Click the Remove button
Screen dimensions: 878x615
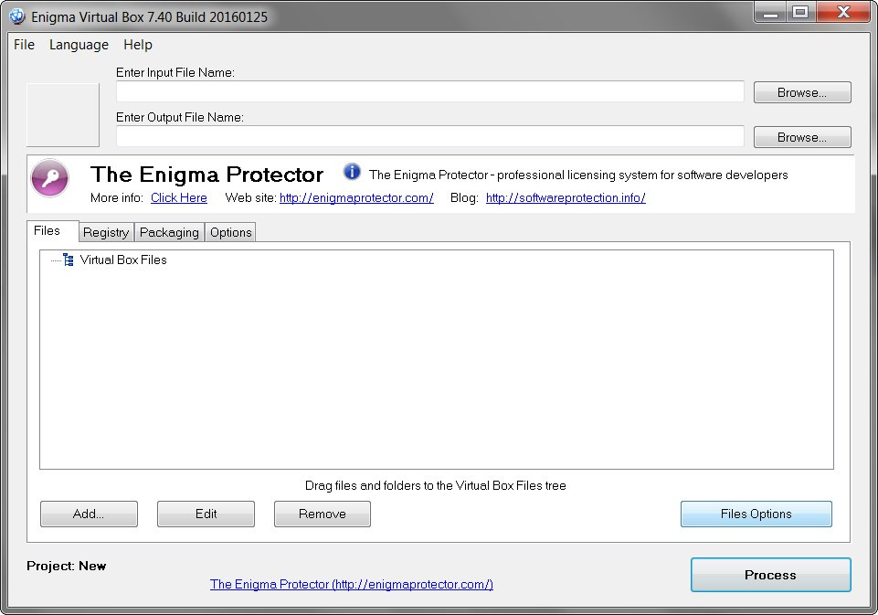pyautogui.click(x=323, y=514)
